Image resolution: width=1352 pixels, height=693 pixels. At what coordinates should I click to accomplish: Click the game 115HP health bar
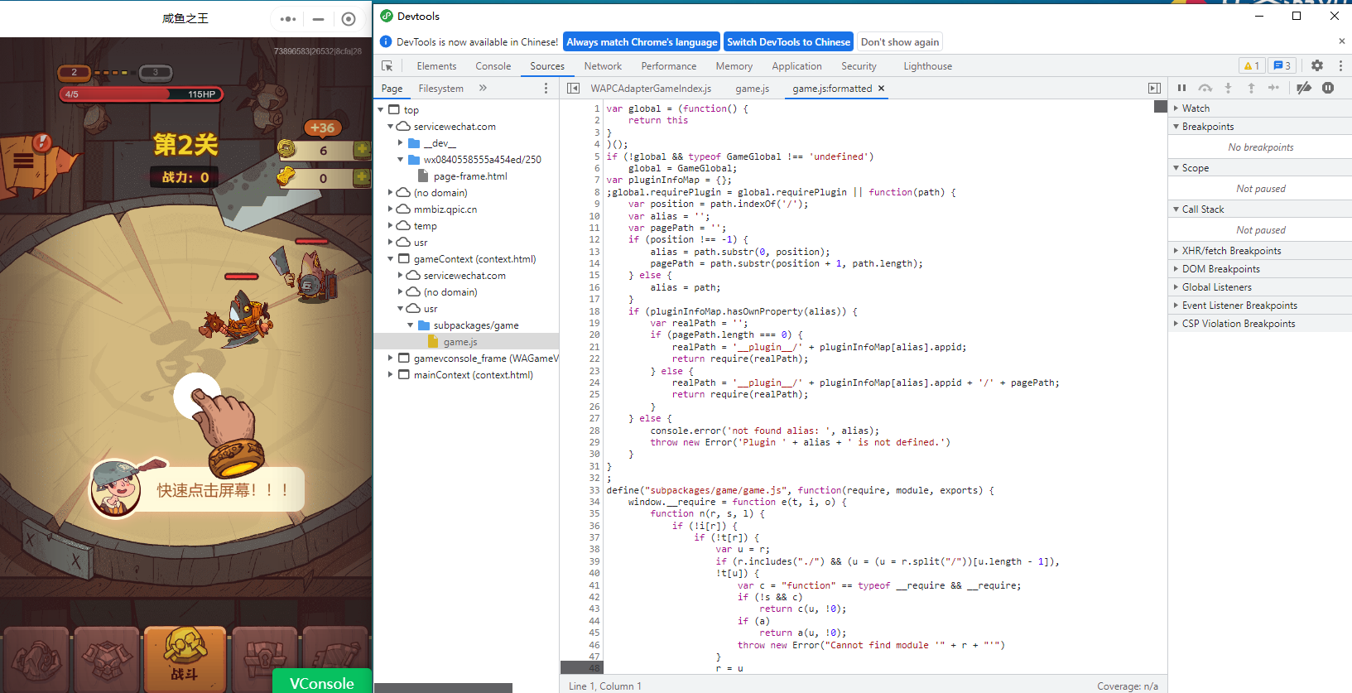point(141,94)
